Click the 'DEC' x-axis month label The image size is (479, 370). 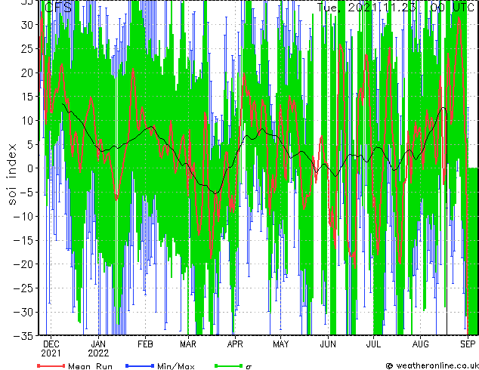click(x=51, y=344)
